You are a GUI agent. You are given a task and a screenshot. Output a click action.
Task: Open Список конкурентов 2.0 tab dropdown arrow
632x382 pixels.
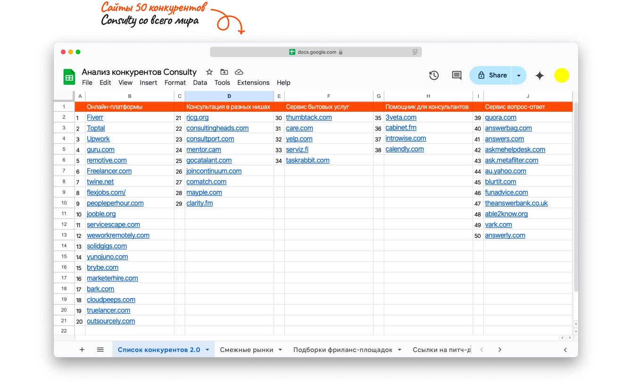click(208, 349)
